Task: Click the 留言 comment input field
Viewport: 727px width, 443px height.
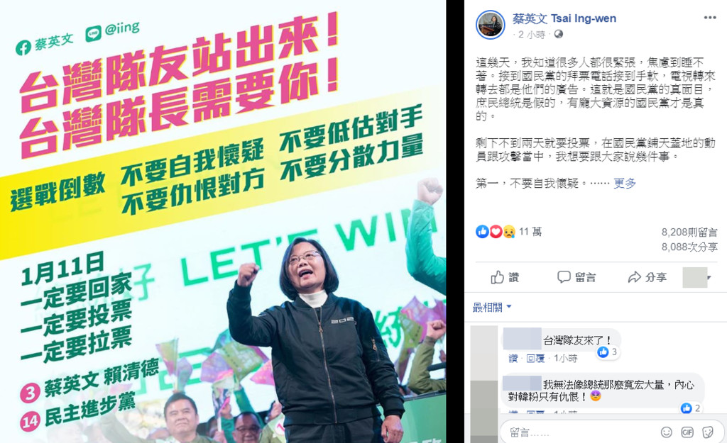Action: tap(579, 432)
